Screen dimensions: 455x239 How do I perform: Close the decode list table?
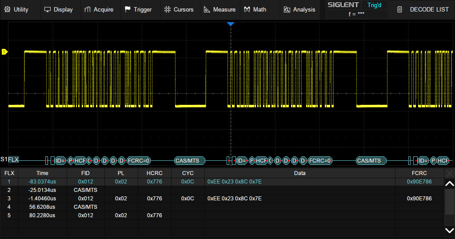[450, 173]
